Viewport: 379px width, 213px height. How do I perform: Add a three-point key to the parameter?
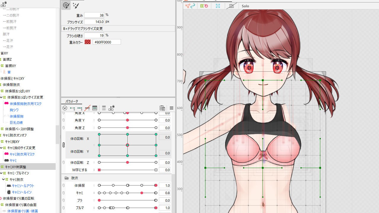tap(80, 108)
